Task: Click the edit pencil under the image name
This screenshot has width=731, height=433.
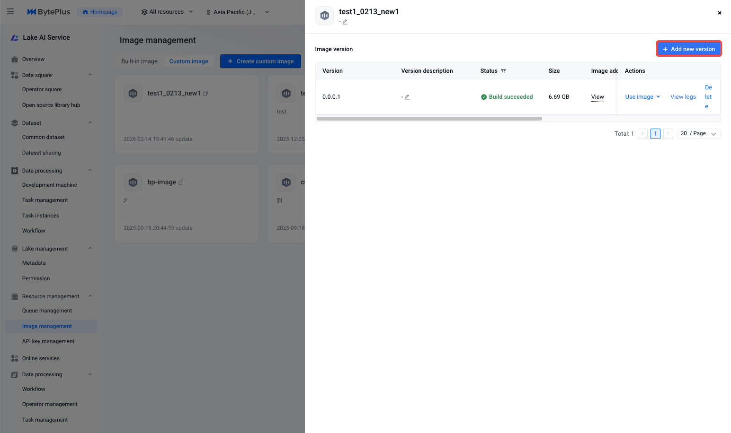Action: 345,22
